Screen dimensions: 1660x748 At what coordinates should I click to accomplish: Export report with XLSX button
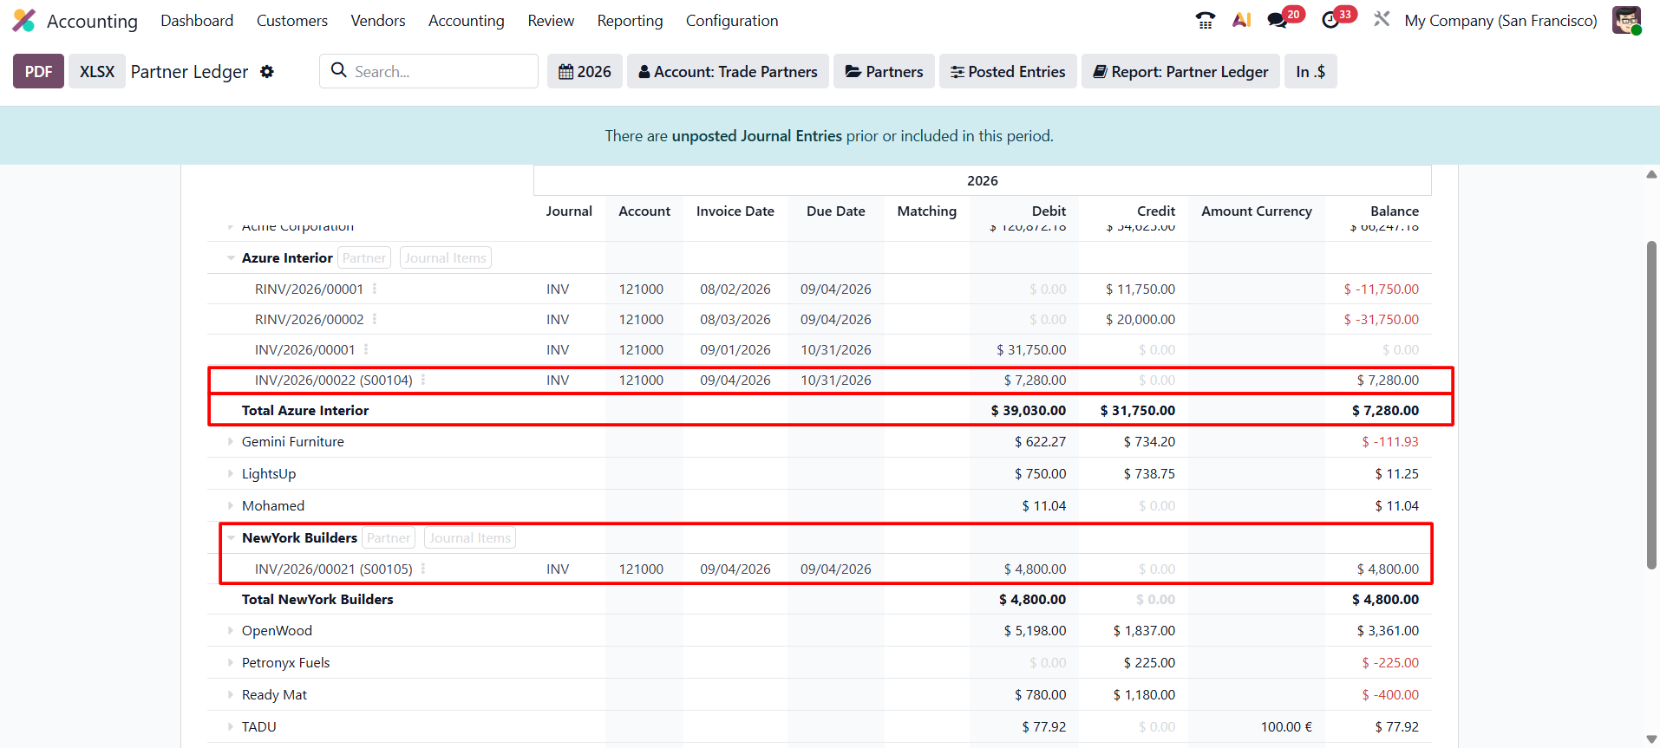[97, 71]
